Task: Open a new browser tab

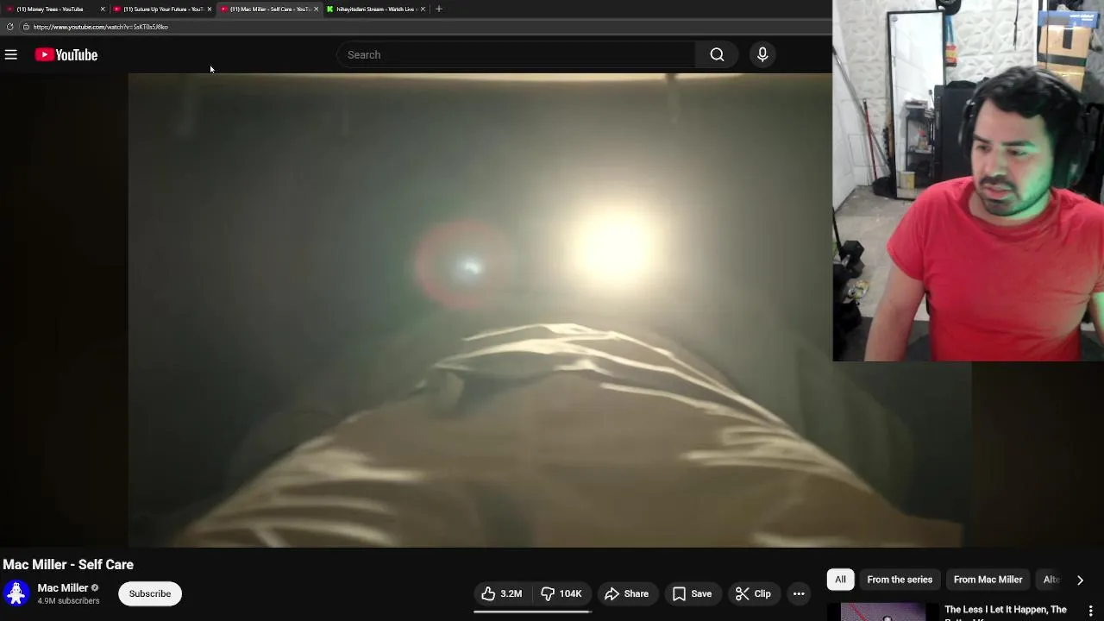Action: [x=439, y=9]
